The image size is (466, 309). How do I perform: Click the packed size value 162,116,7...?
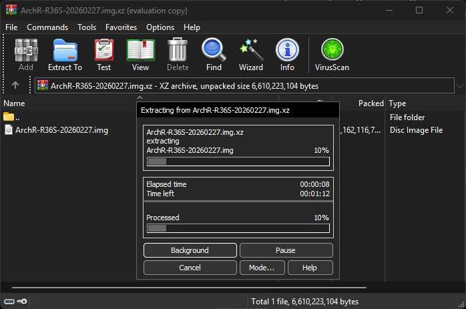tap(361, 130)
